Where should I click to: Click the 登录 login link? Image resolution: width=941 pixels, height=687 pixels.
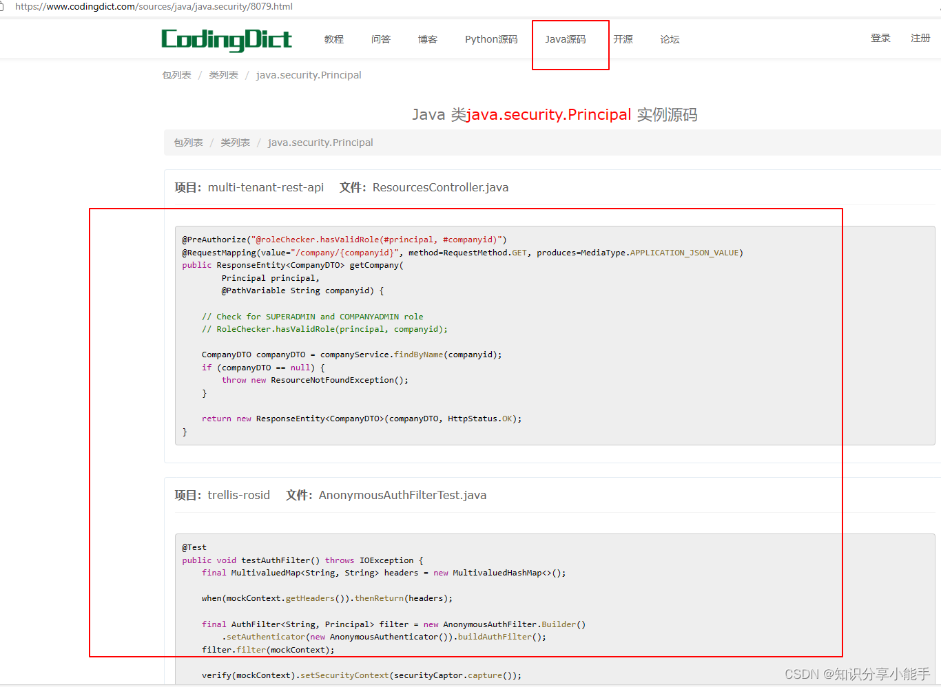pos(880,38)
